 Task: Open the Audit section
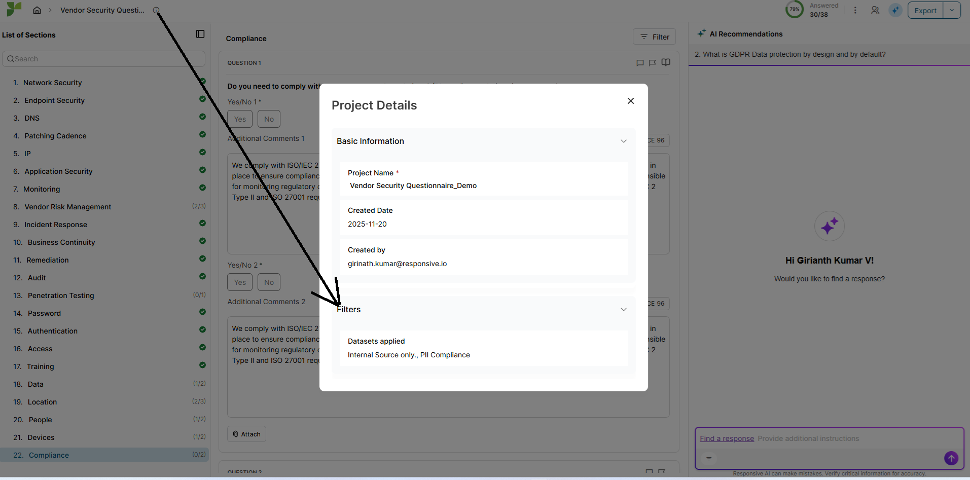[x=105, y=278]
